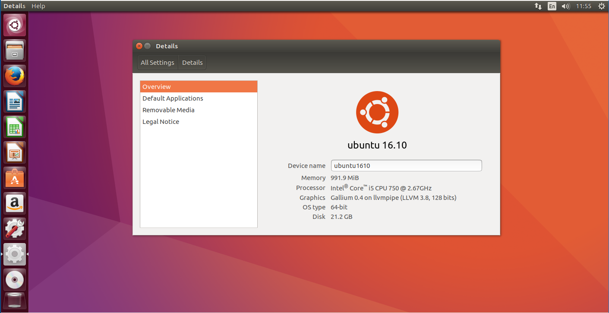
Task: Open the Files manager from launcher
Action: 15,51
